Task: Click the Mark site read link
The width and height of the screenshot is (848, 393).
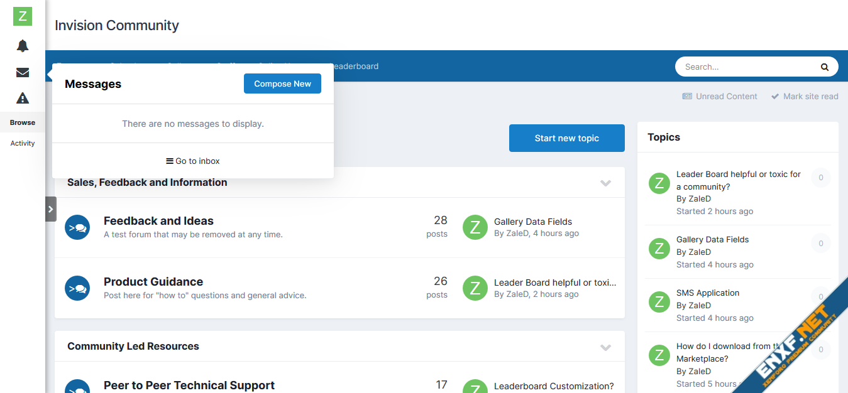Action: point(805,97)
